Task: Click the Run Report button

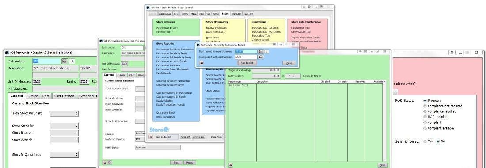Action: pos(247,63)
